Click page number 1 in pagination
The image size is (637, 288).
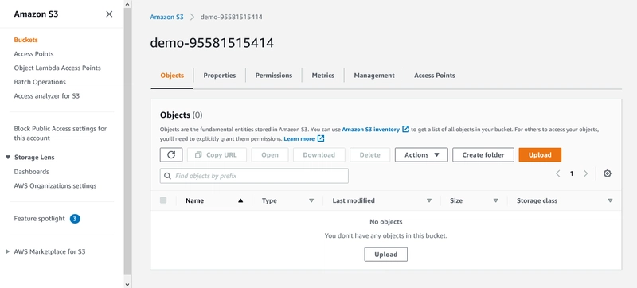pyautogui.click(x=572, y=173)
